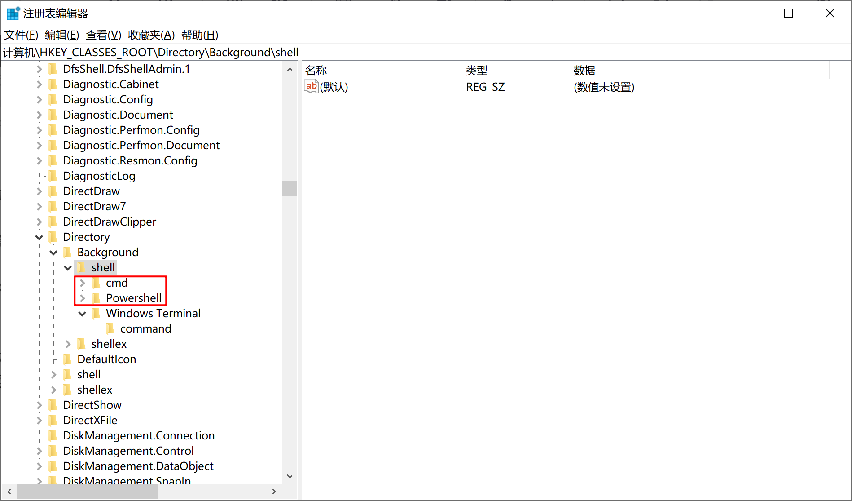Click the DiagnosticLog folder icon
The width and height of the screenshot is (852, 501).
coord(53,176)
